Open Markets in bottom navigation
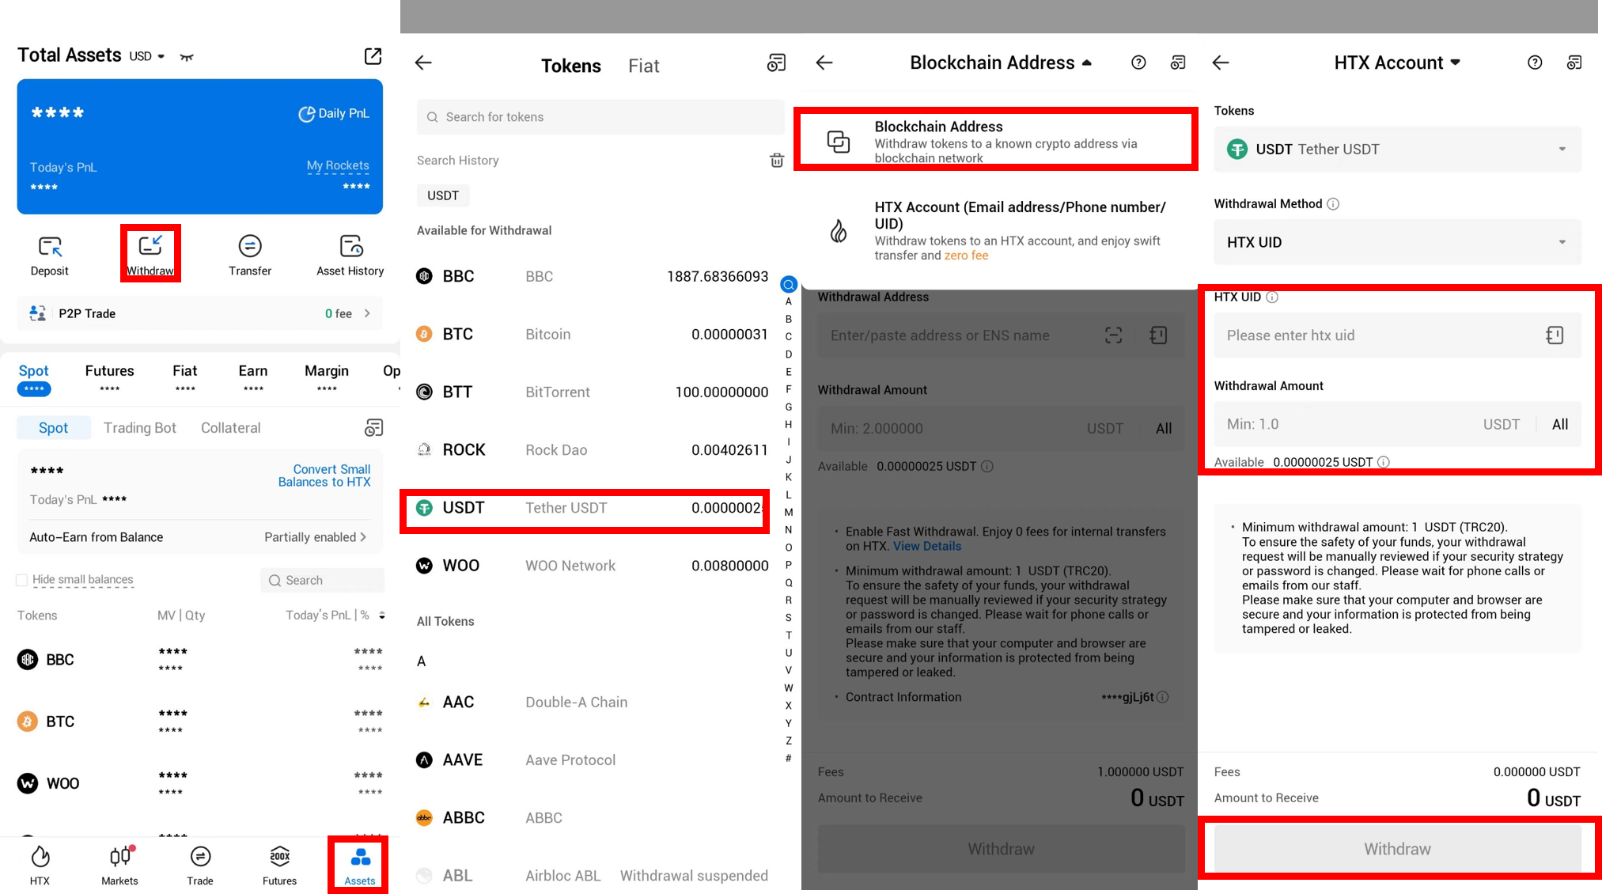Viewport: 1602px width, 894px height. pos(119,864)
